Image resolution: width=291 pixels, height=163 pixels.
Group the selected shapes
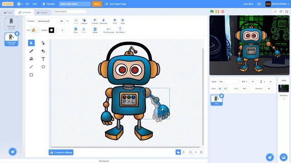[x=76, y=21]
